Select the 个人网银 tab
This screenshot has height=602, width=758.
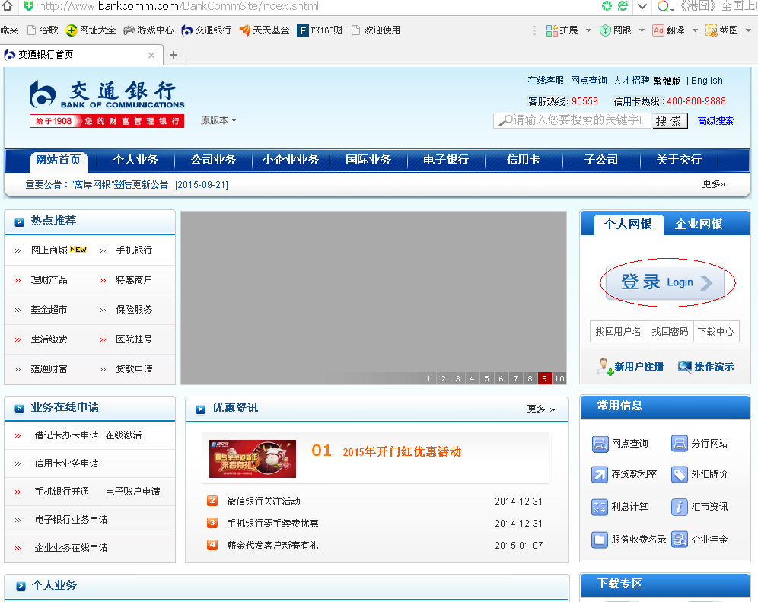pyautogui.click(x=629, y=224)
